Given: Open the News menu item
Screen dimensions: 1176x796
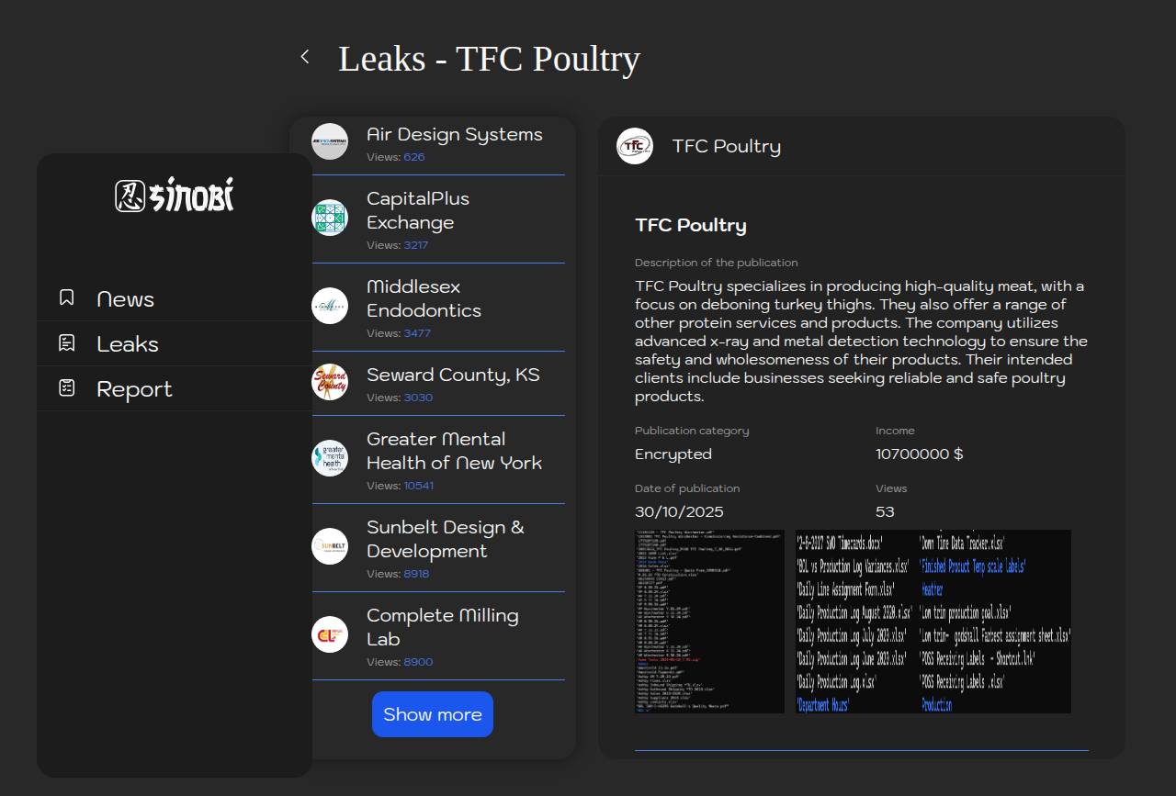Looking at the screenshot, I should 126,299.
